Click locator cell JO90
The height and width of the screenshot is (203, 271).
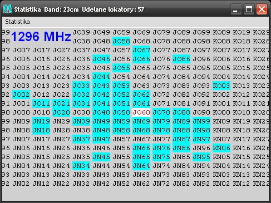click(201, 112)
